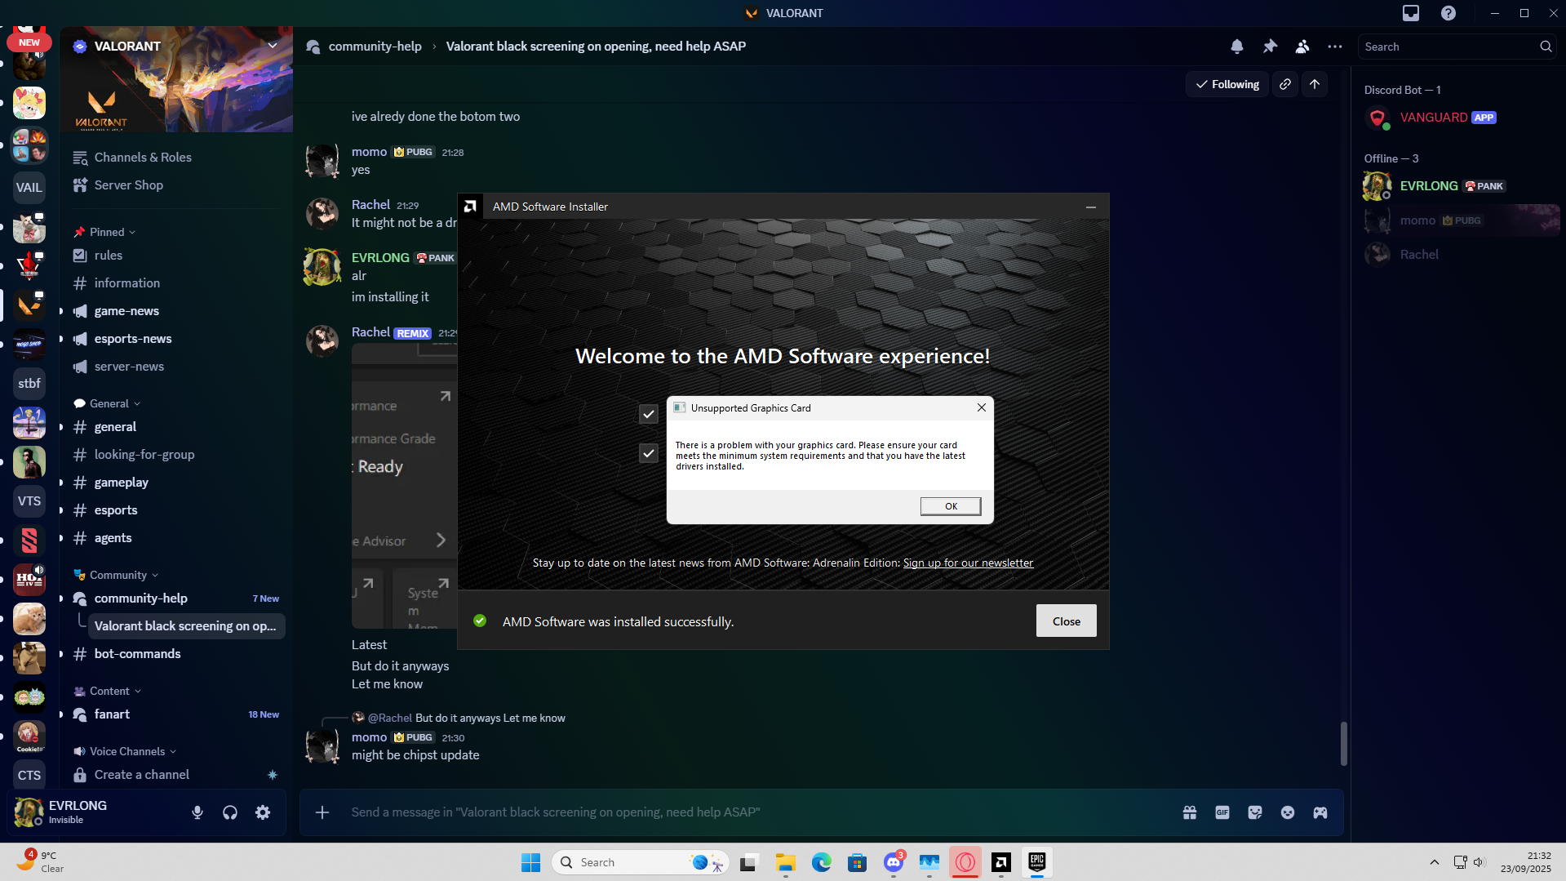Open the Discord inbox icon

click(1411, 13)
